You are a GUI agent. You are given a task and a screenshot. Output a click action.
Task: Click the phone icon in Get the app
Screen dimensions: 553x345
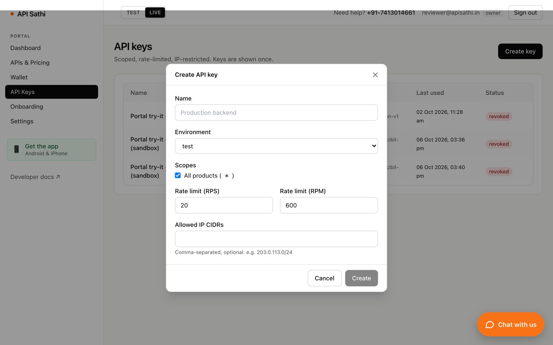coord(16,149)
